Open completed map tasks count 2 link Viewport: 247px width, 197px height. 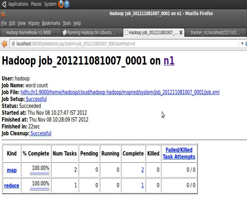coord(142,170)
